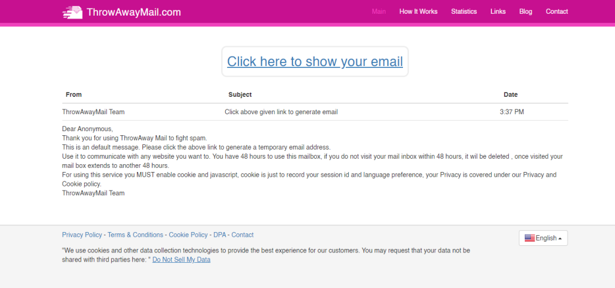Go to the Main nav item
615x288 pixels.
pos(378,11)
